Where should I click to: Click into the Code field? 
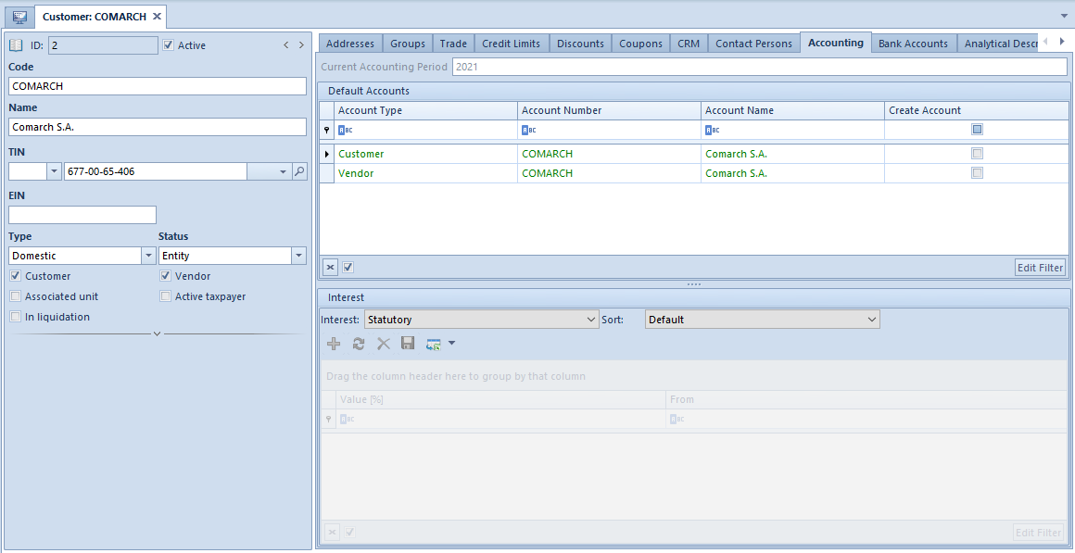158,86
